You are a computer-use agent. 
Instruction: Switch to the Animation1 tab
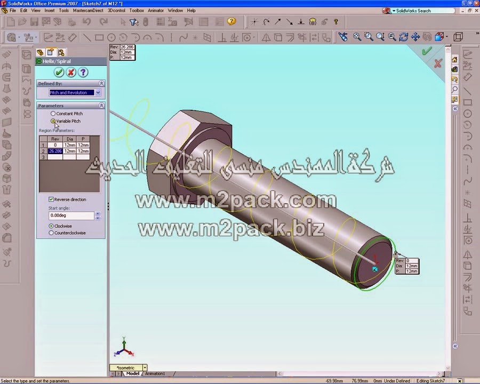pyautogui.click(x=155, y=373)
